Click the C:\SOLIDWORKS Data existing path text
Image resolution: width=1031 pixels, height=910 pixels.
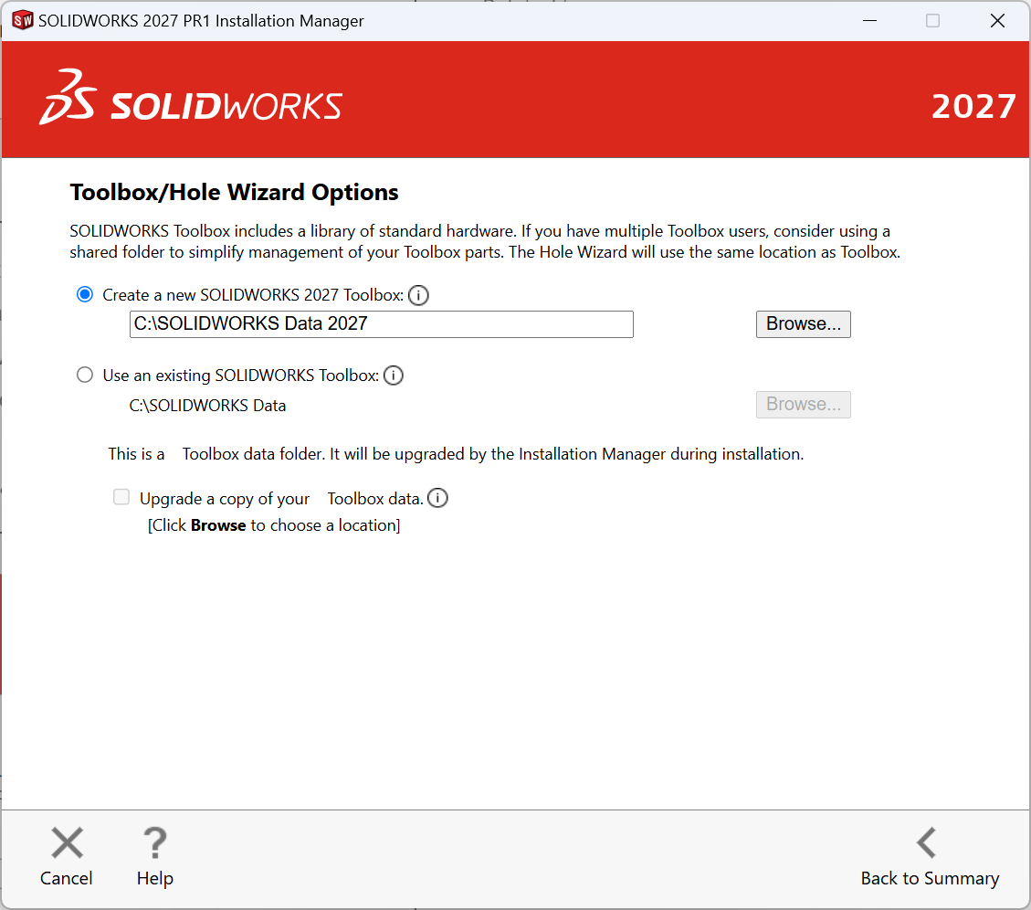point(208,406)
